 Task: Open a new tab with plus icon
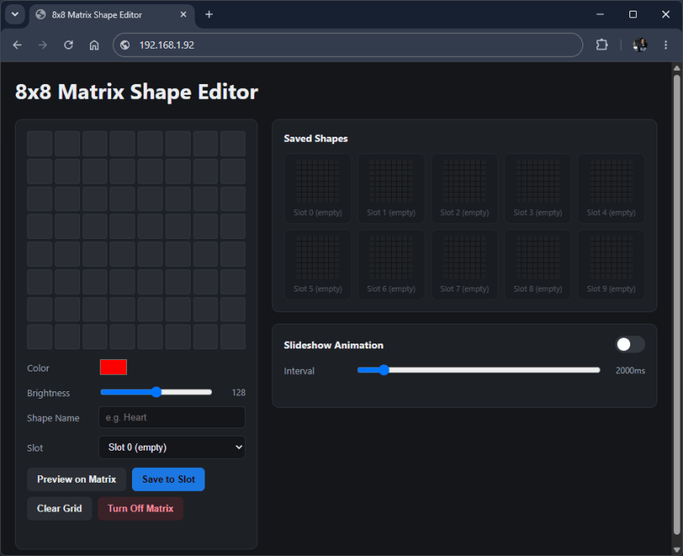209,14
